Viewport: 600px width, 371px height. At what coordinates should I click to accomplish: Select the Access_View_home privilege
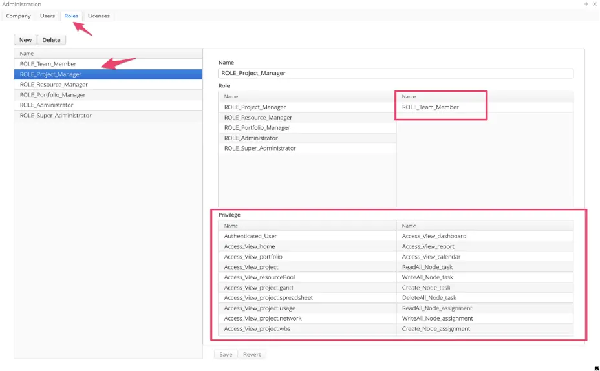pos(307,247)
